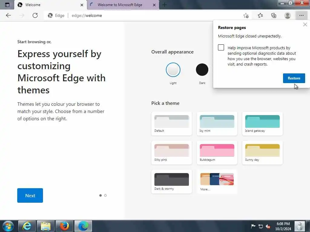Click the muted volume tray icon
Screen dimensions: 310x232
pyautogui.click(x=268, y=226)
